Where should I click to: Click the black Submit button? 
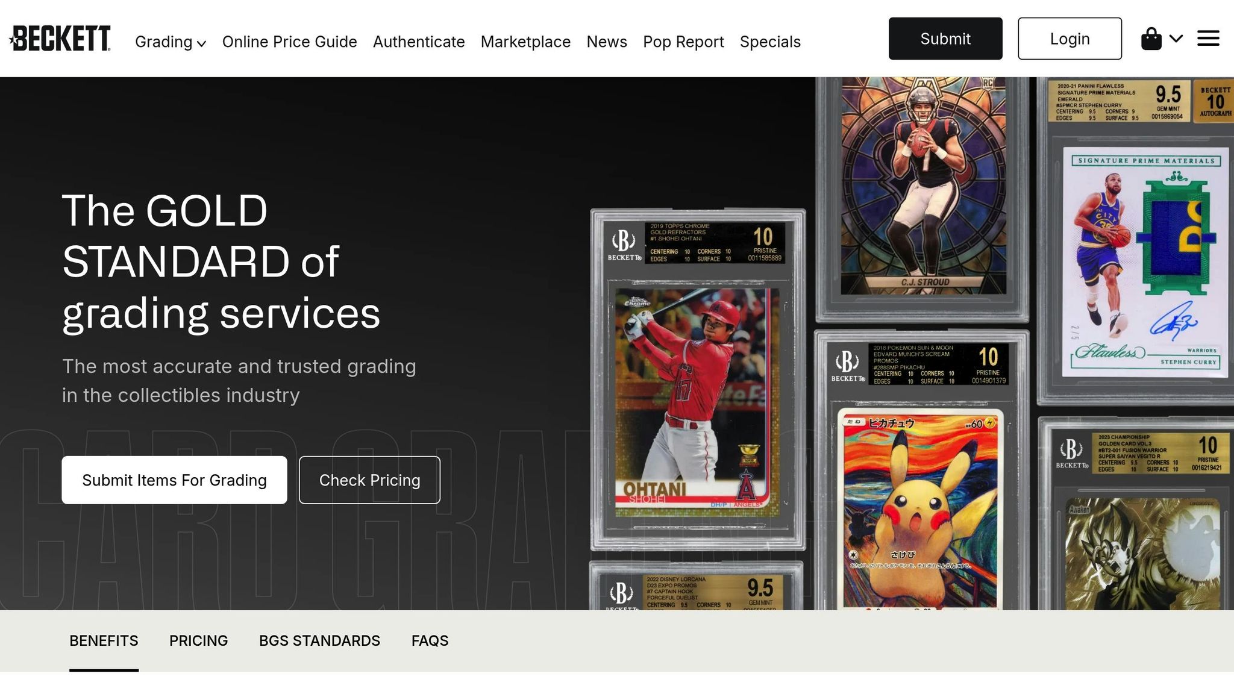coord(945,39)
